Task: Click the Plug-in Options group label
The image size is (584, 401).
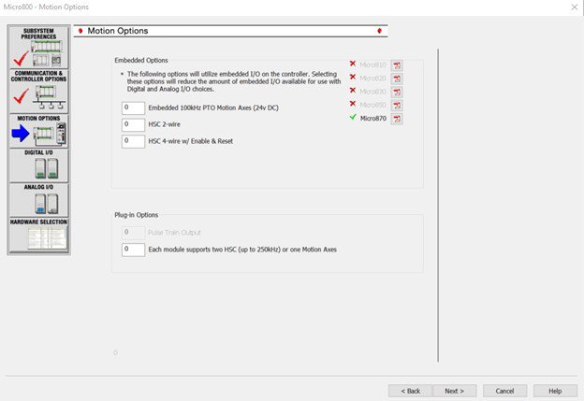Action: tap(137, 215)
